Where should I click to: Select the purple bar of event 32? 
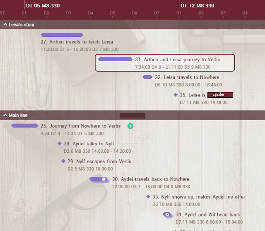[x=147, y=77]
